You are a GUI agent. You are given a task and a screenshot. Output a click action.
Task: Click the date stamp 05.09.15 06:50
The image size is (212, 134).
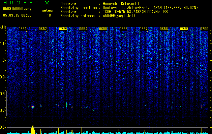coord(17,15)
